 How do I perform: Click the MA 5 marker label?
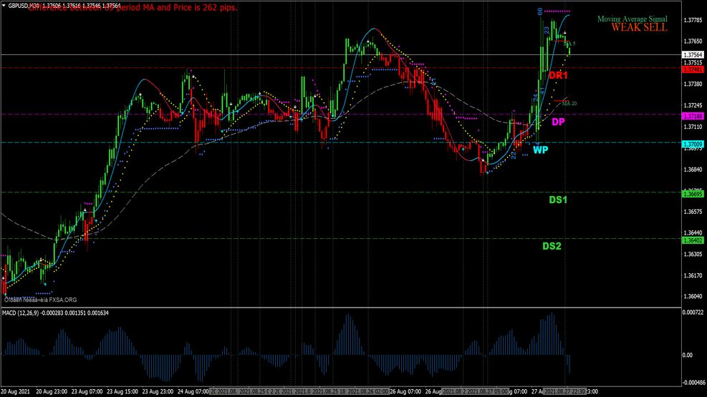[569, 44]
